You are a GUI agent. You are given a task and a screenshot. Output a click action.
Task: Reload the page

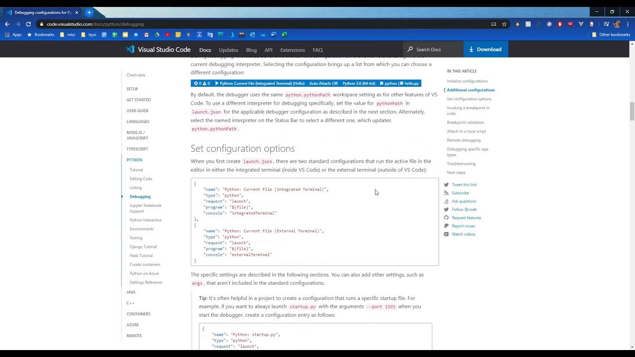[x=28, y=24]
